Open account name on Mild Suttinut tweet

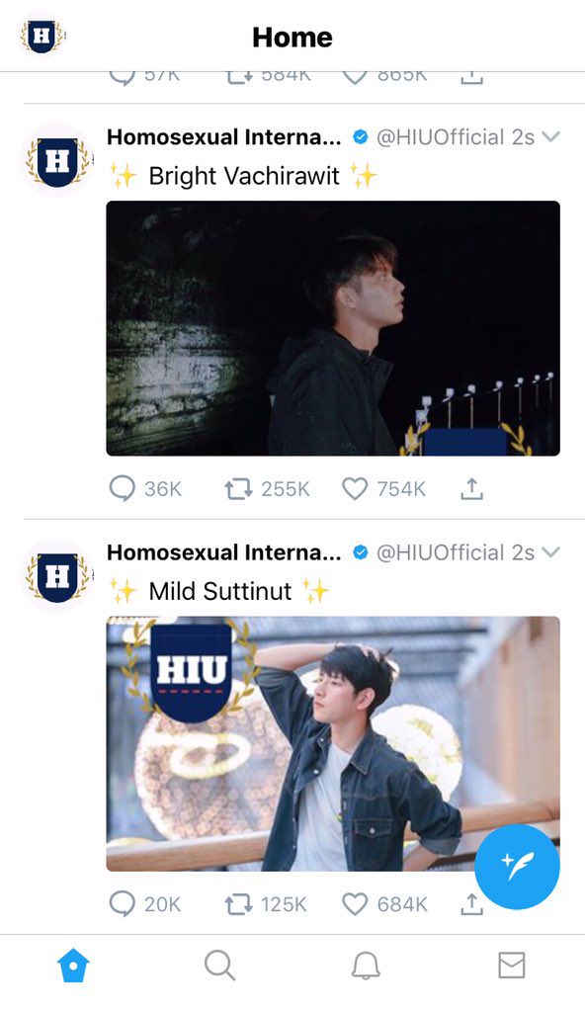pos(224,552)
